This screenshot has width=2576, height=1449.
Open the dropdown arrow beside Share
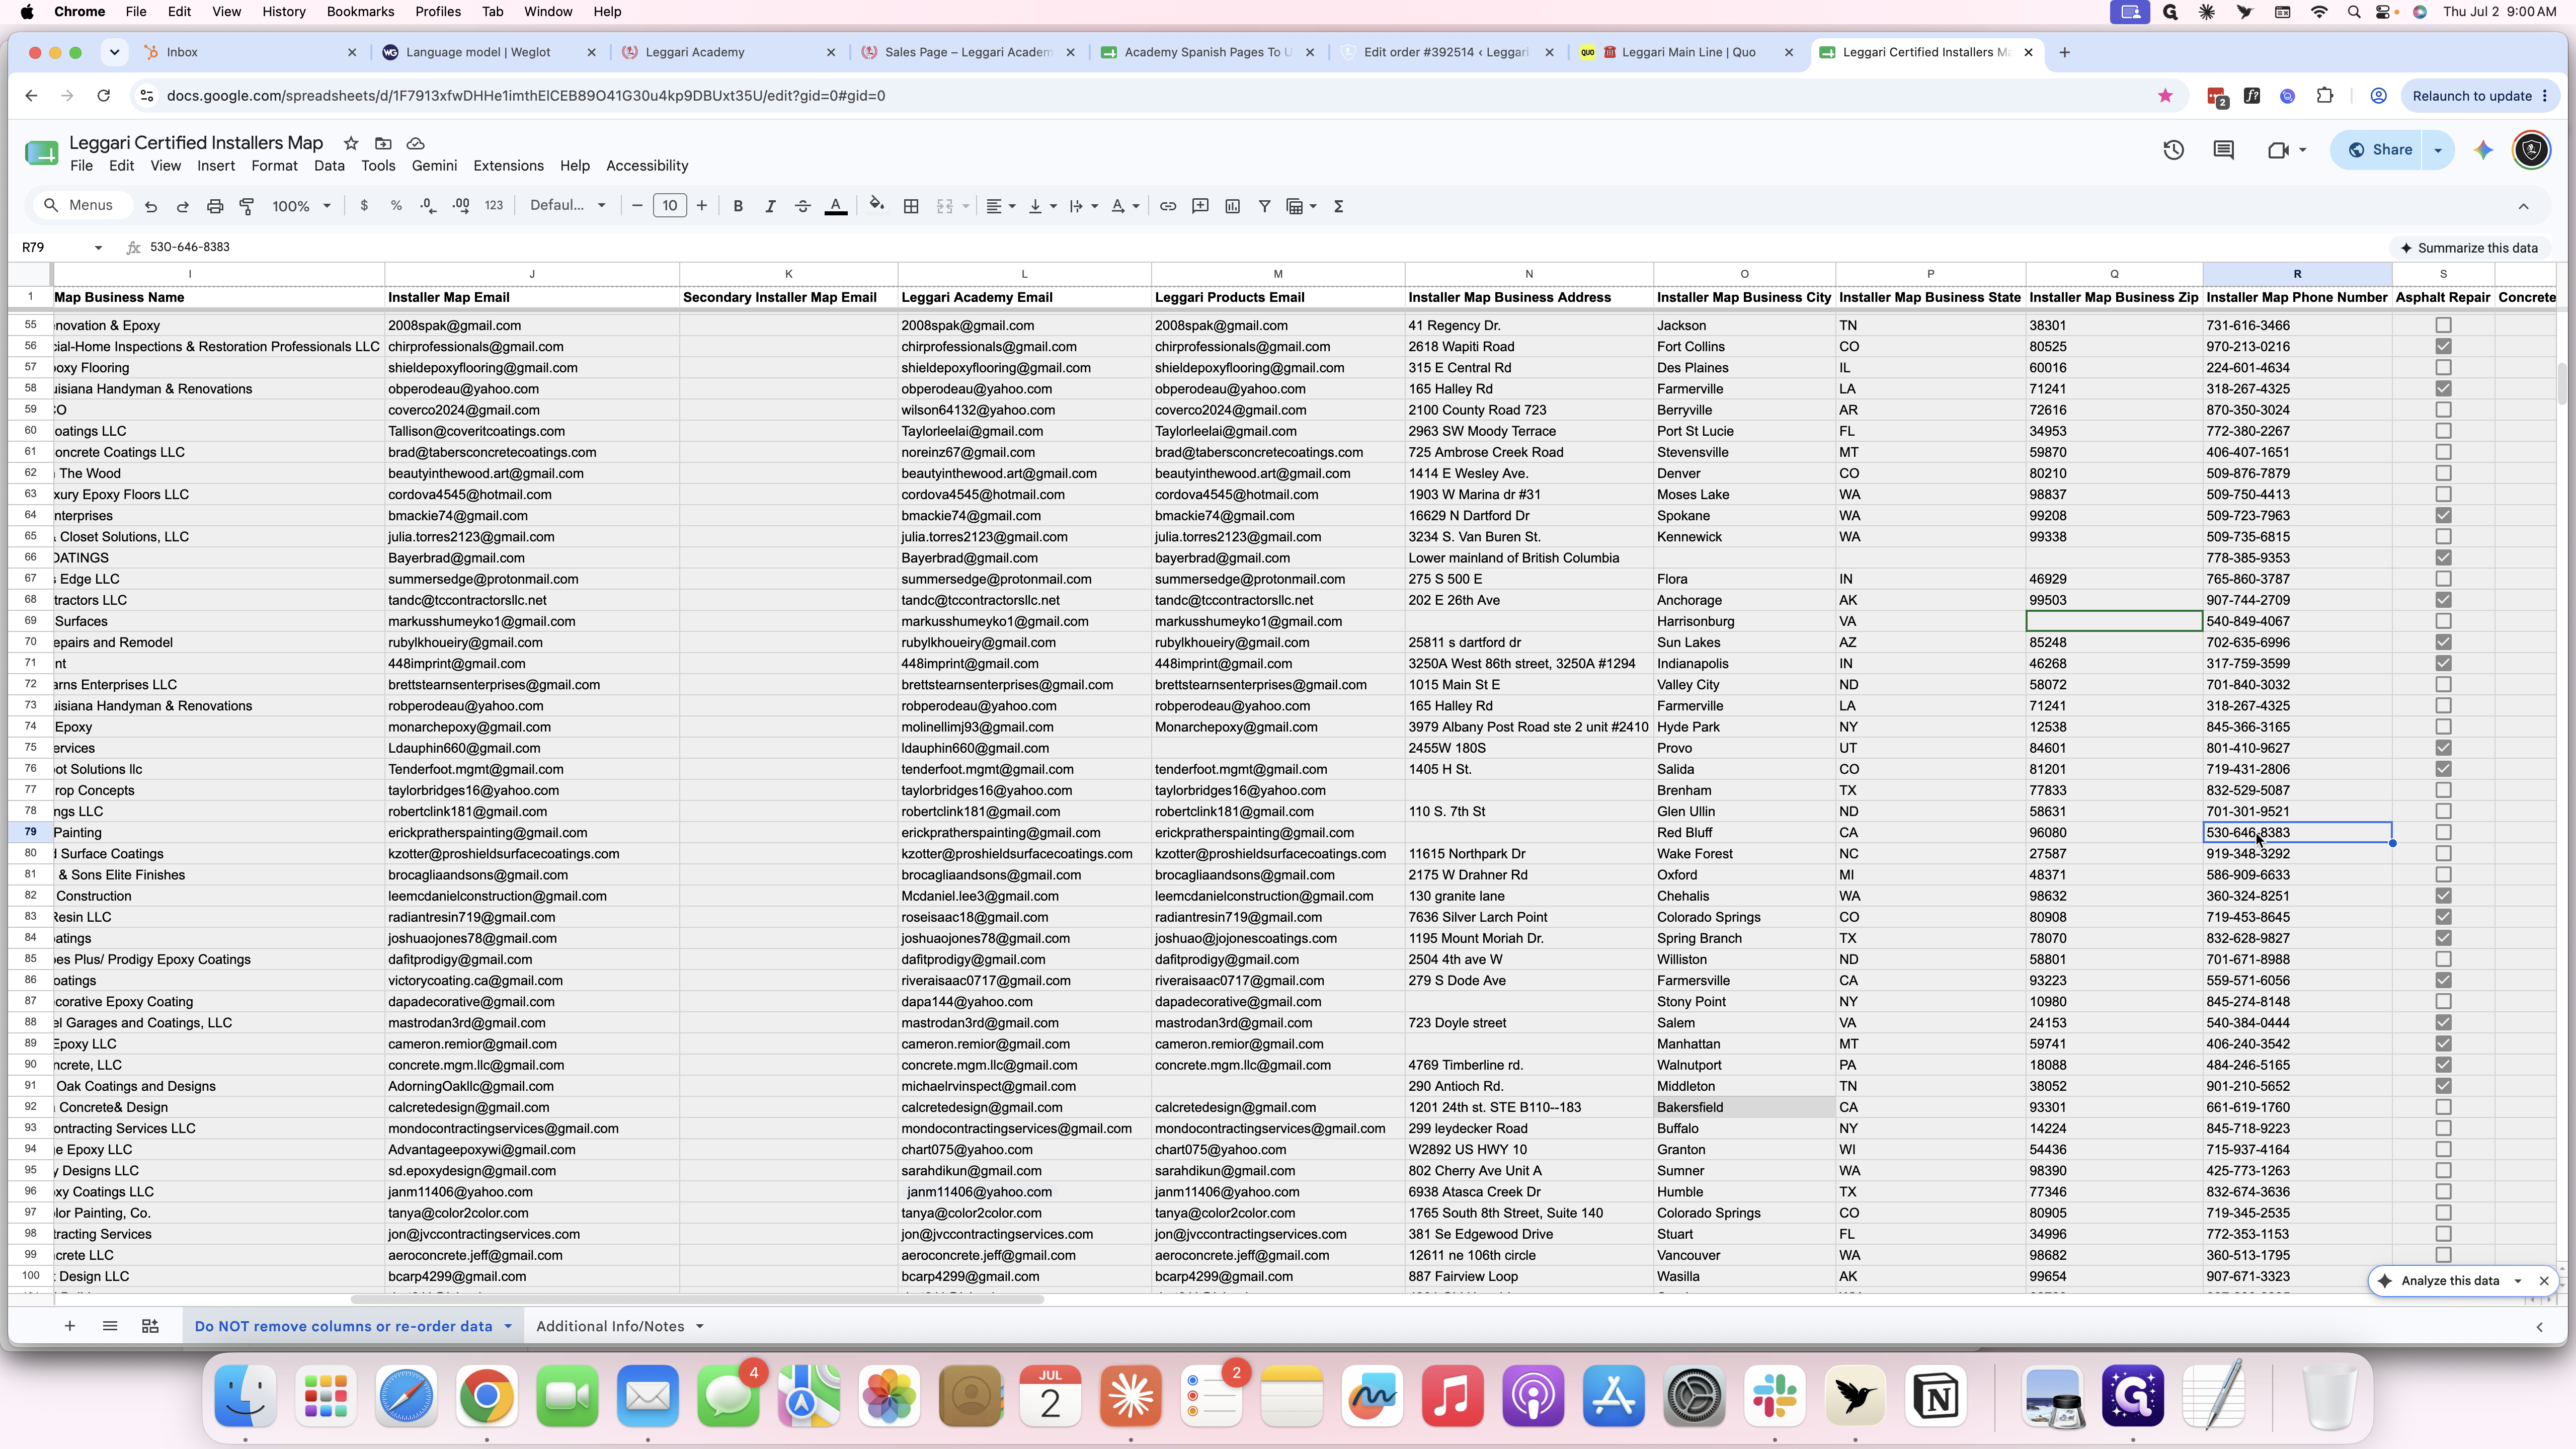(2437, 150)
